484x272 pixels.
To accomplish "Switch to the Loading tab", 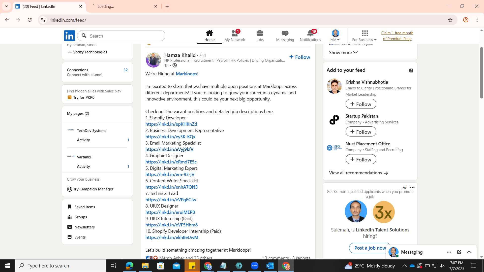I will point(124,6).
